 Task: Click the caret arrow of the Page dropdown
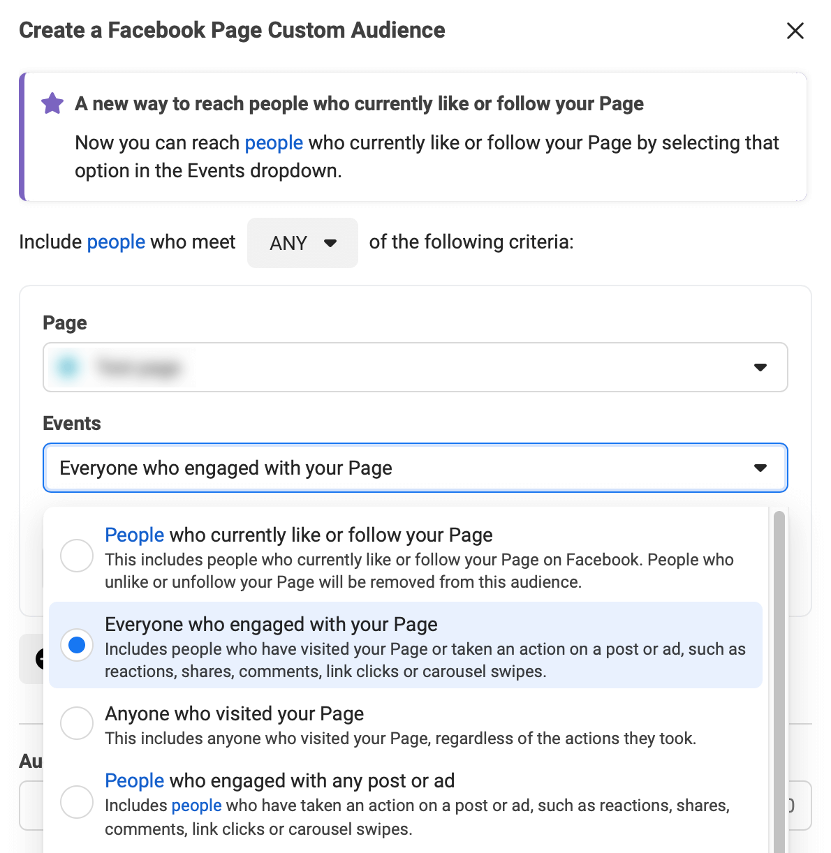click(x=760, y=367)
